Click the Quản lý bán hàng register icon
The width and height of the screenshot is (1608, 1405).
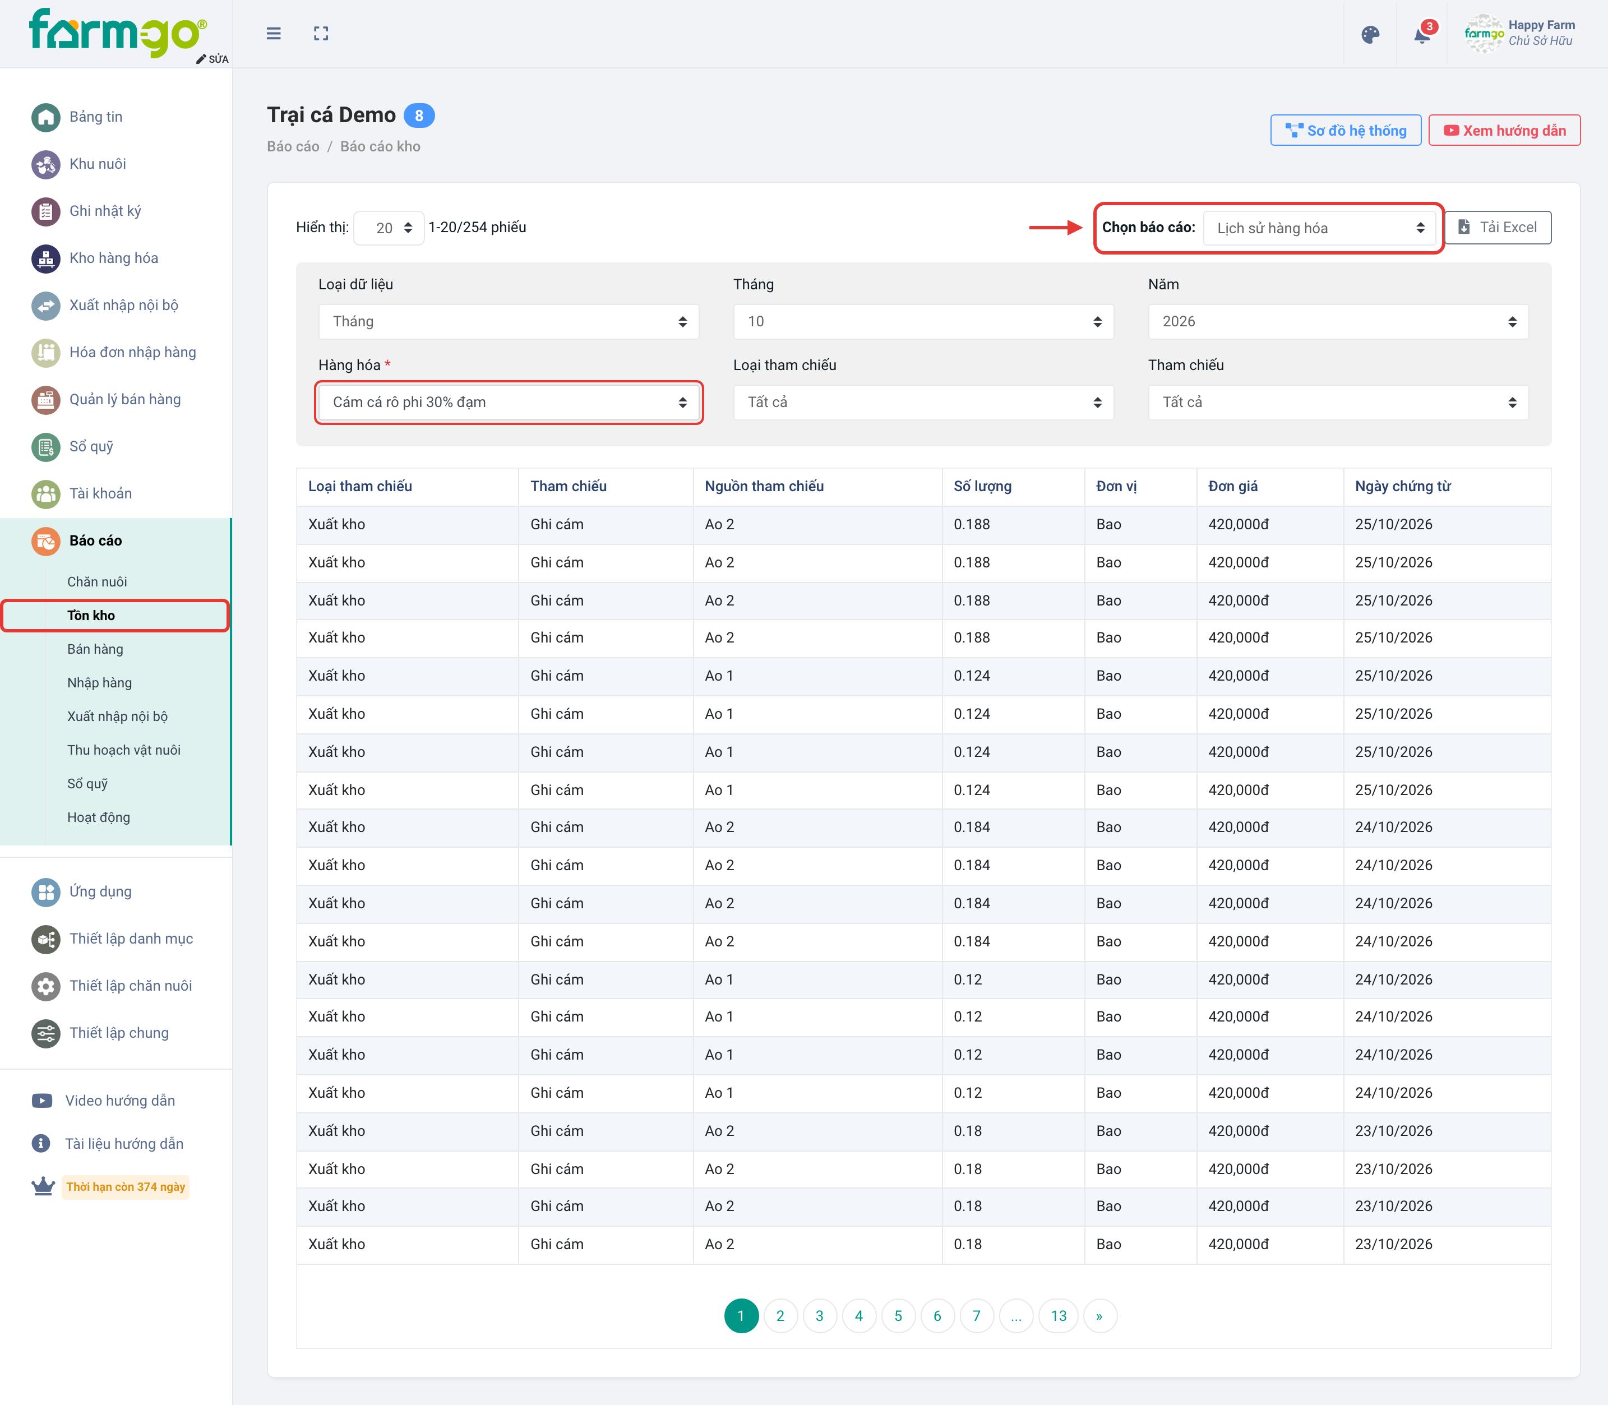click(45, 399)
